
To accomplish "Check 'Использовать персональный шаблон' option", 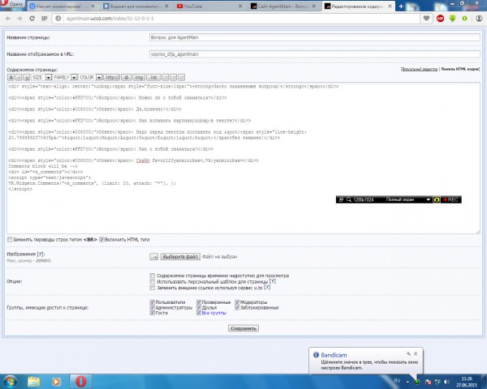I will (153, 282).
